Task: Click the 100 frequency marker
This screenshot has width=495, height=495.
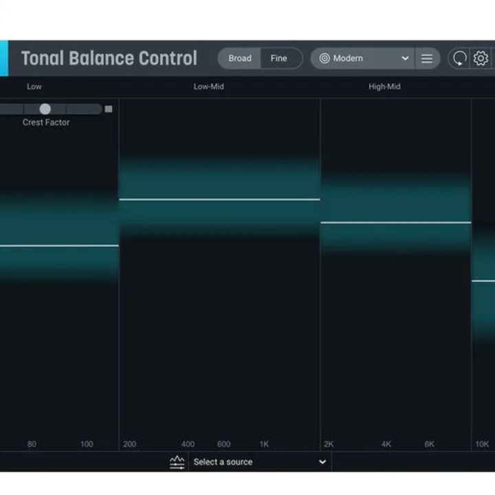Action: pos(87,444)
